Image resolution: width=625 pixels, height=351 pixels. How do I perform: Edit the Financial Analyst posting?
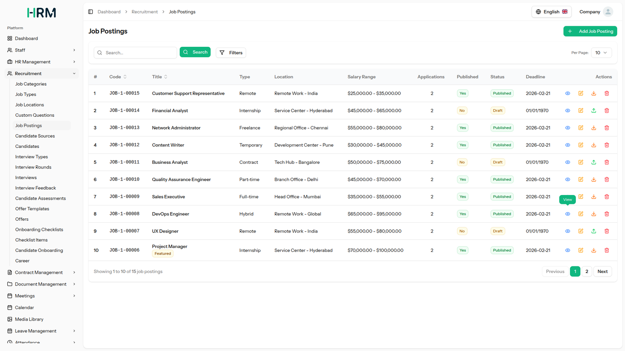point(581,111)
